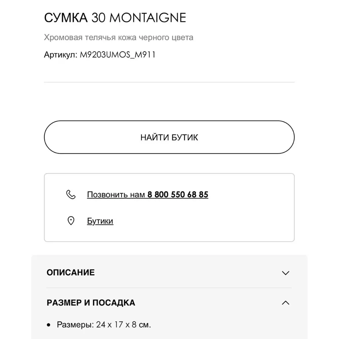This screenshot has height=339, width=339.
Task: Click the Артикул label
Action: pyautogui.click(x=61, y=55)
